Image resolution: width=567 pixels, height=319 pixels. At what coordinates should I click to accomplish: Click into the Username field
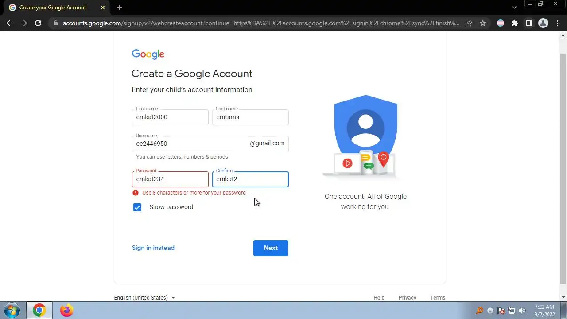(210, 144)
